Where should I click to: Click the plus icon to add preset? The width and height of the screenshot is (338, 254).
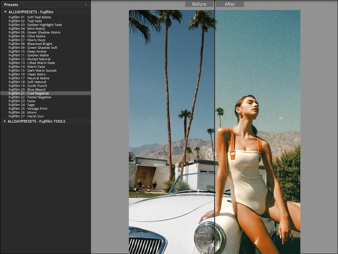[86, 5]
